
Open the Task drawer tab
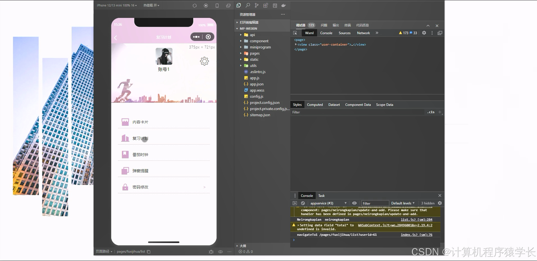pyautogui.click(x=321, y=196)
